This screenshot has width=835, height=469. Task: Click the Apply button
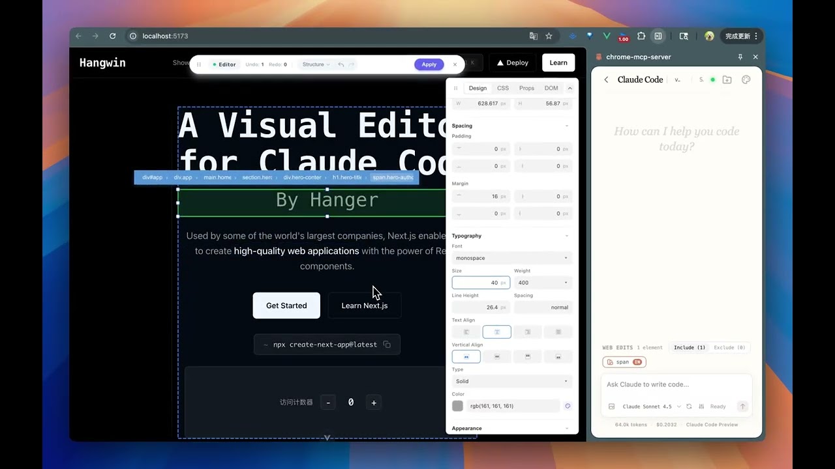[429, 64]
